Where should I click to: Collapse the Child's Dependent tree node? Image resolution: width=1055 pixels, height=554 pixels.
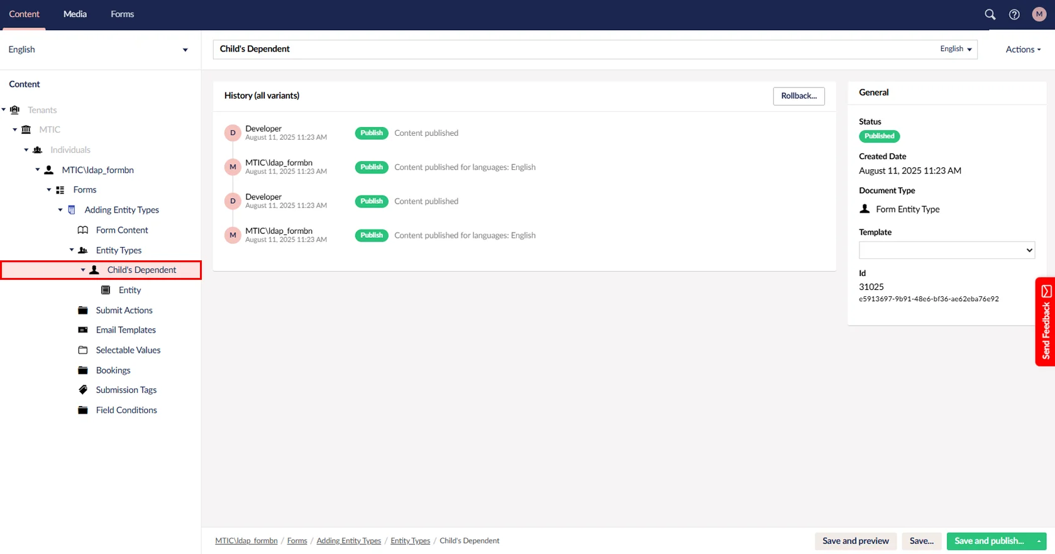(x=83, y=270)
